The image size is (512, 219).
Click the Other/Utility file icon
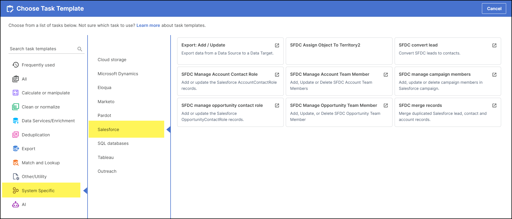pyautogui.click(x=16, y=176)
